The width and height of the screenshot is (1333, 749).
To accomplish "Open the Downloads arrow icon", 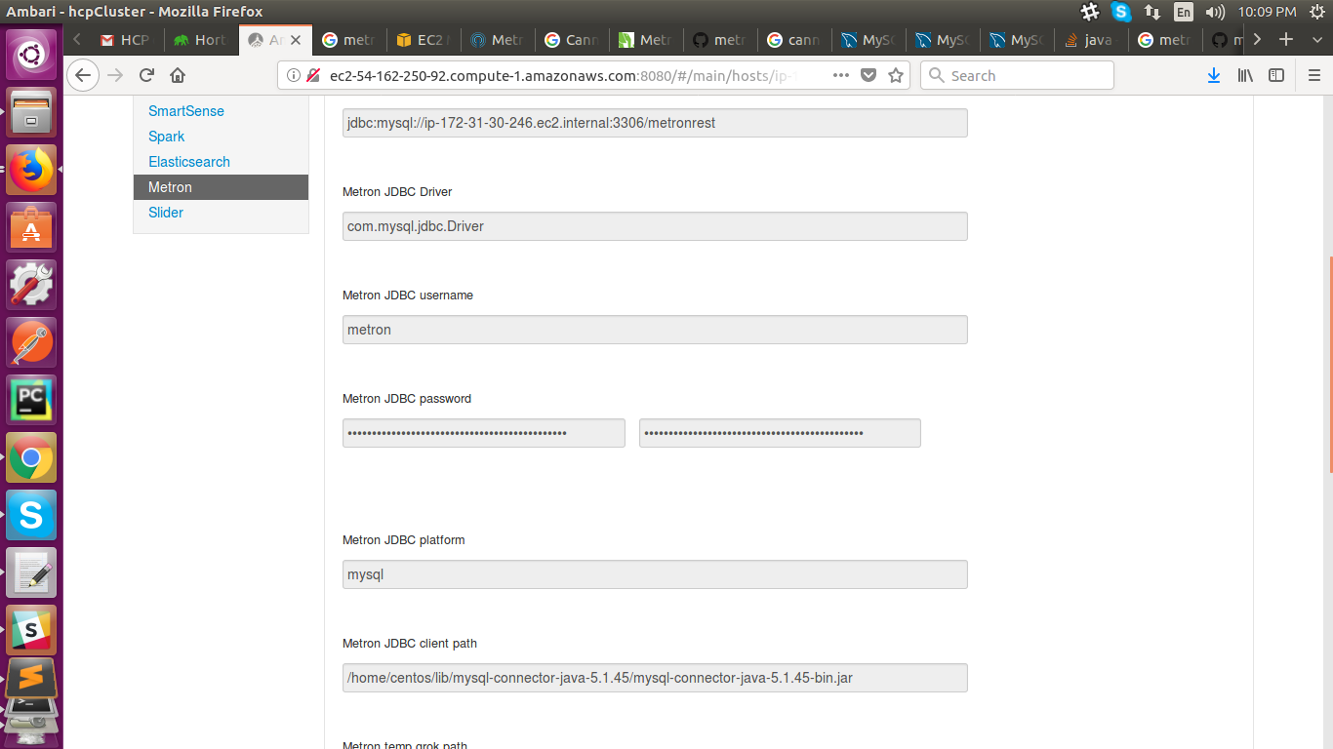I will point(1213,75).
